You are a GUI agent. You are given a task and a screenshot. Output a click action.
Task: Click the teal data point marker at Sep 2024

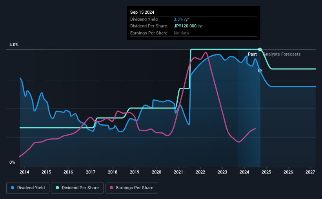[x=260, y=49]
